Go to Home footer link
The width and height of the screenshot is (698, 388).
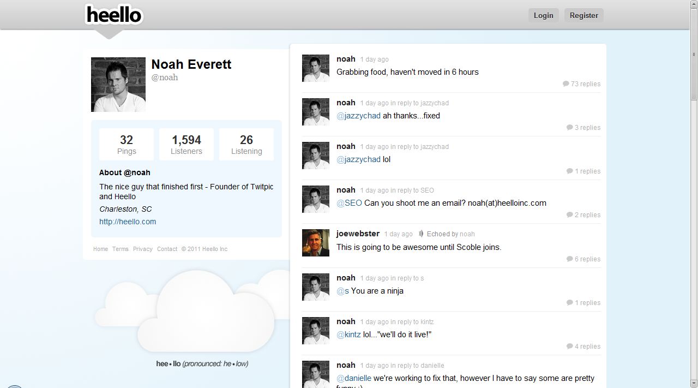(x=100, y=249)
